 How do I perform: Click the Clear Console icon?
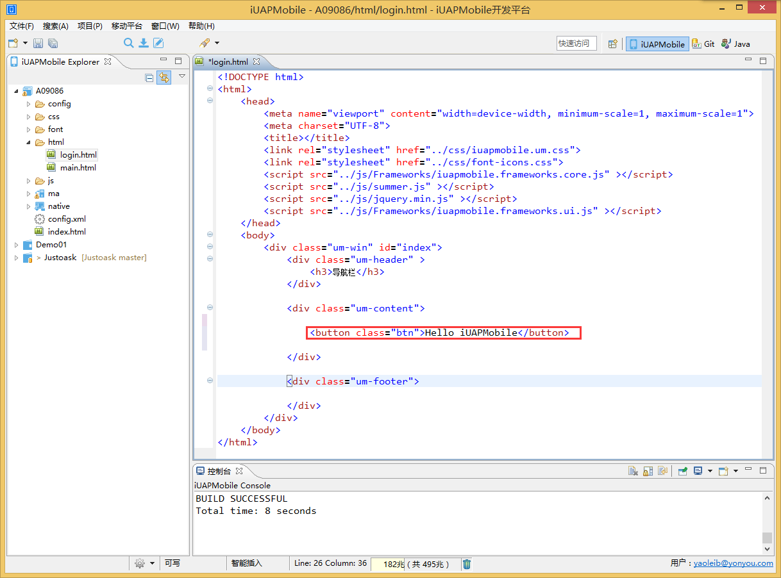point(634,471)
